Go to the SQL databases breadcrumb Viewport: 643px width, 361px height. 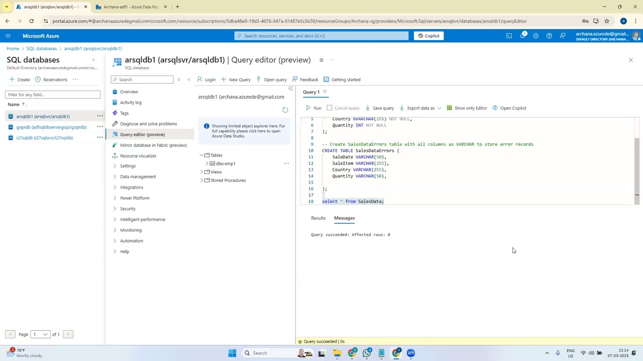[42, 49]
